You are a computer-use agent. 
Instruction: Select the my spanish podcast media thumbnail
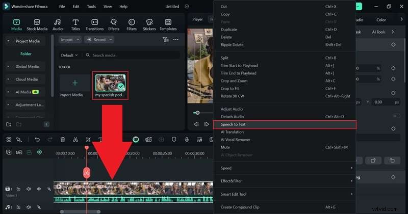(x=110, y=85)
